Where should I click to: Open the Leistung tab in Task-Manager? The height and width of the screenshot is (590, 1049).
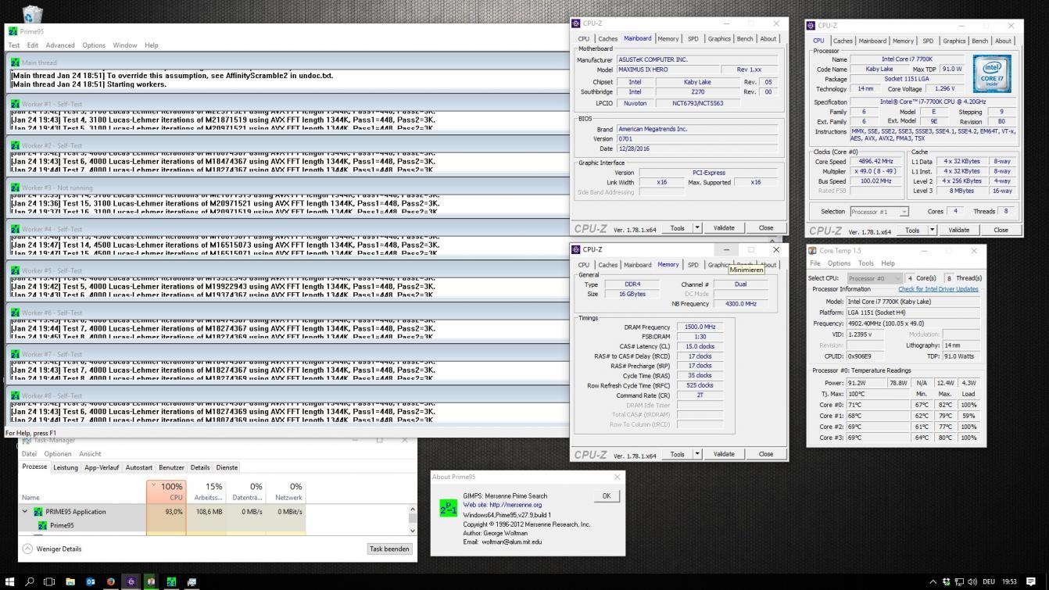65,467
